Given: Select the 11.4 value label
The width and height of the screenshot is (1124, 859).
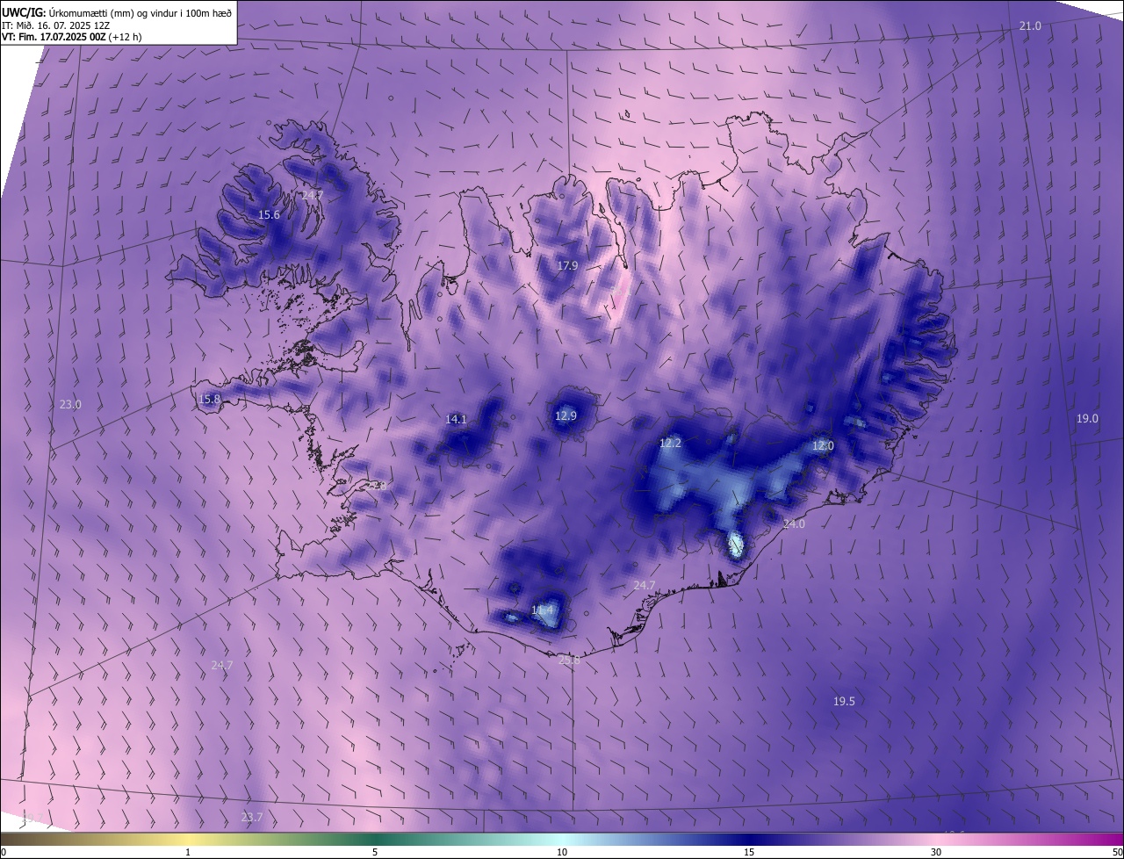Looking at the screenshot, I should [543, 610].
